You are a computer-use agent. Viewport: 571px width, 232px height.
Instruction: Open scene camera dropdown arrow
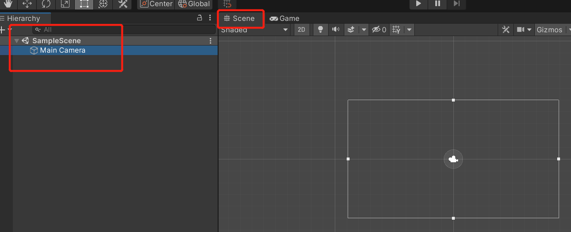pos(530,30)
